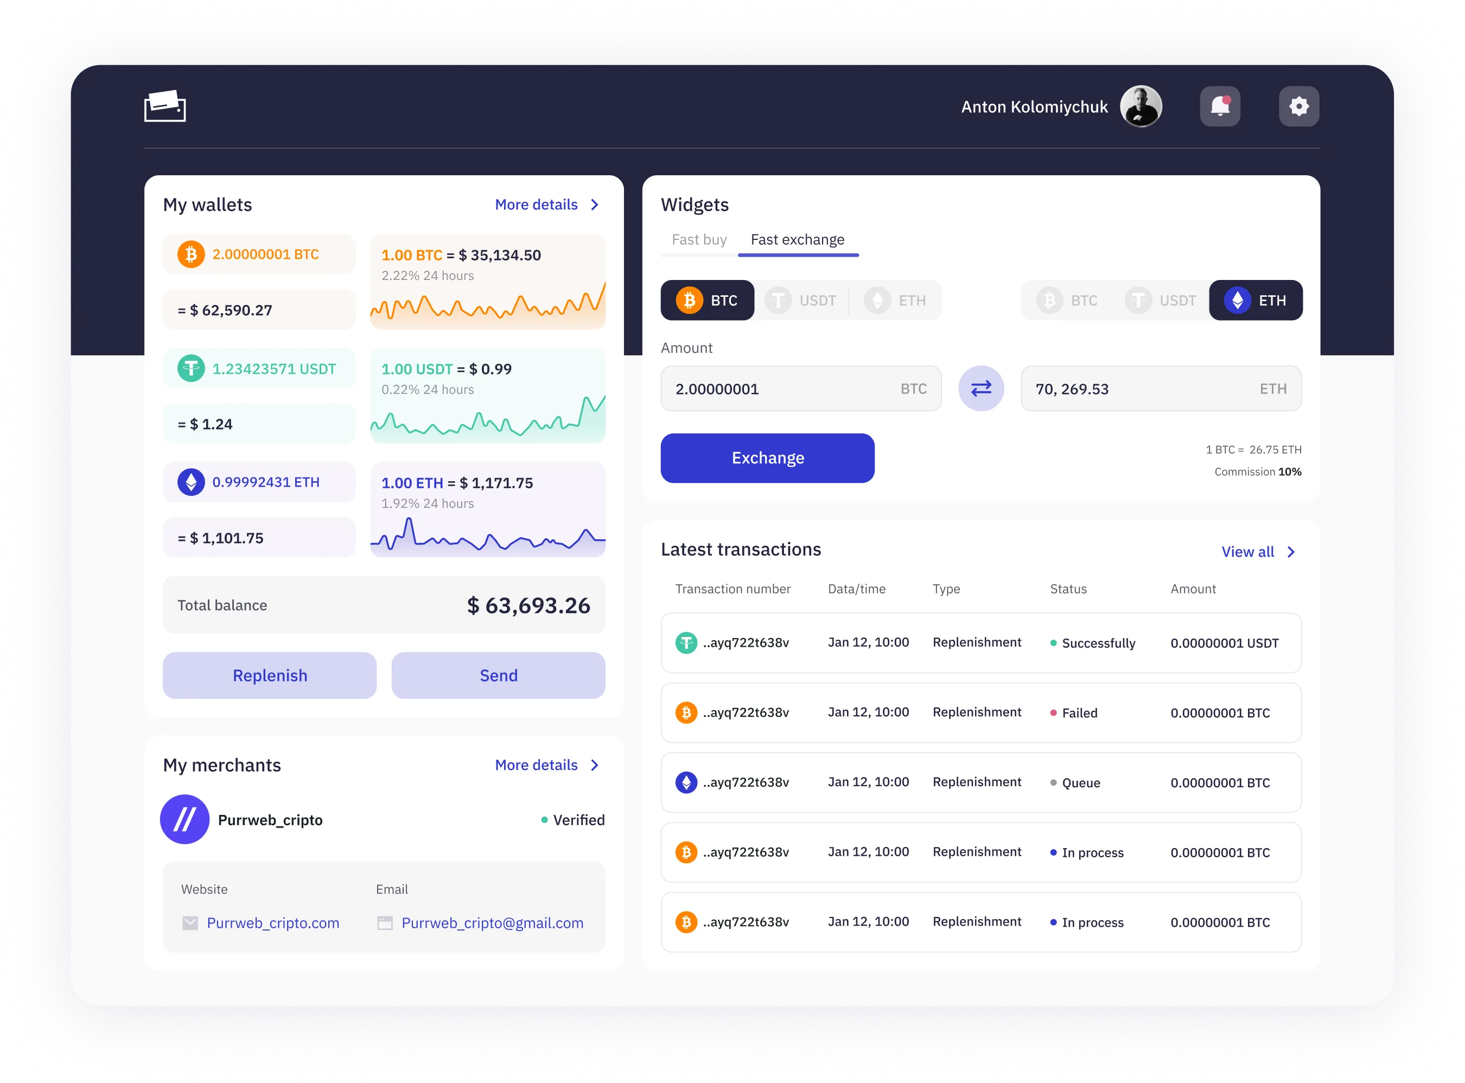The image size is (1465, 1083).
Task: Select ETH as source currency
Action: click(x=895, y=300)
